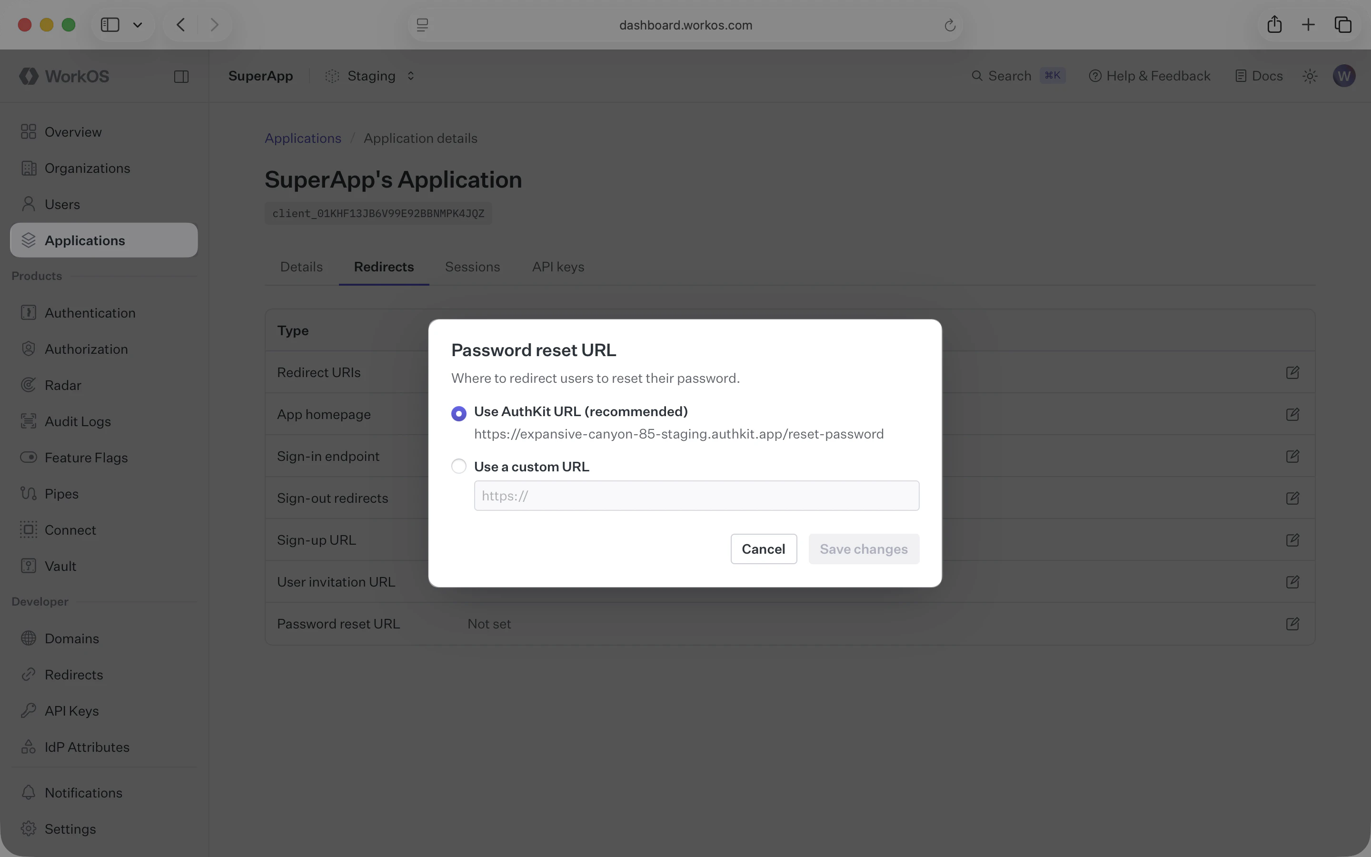Select Use a custom URL radio option
Screen dimensions: 1371x857
459,467
